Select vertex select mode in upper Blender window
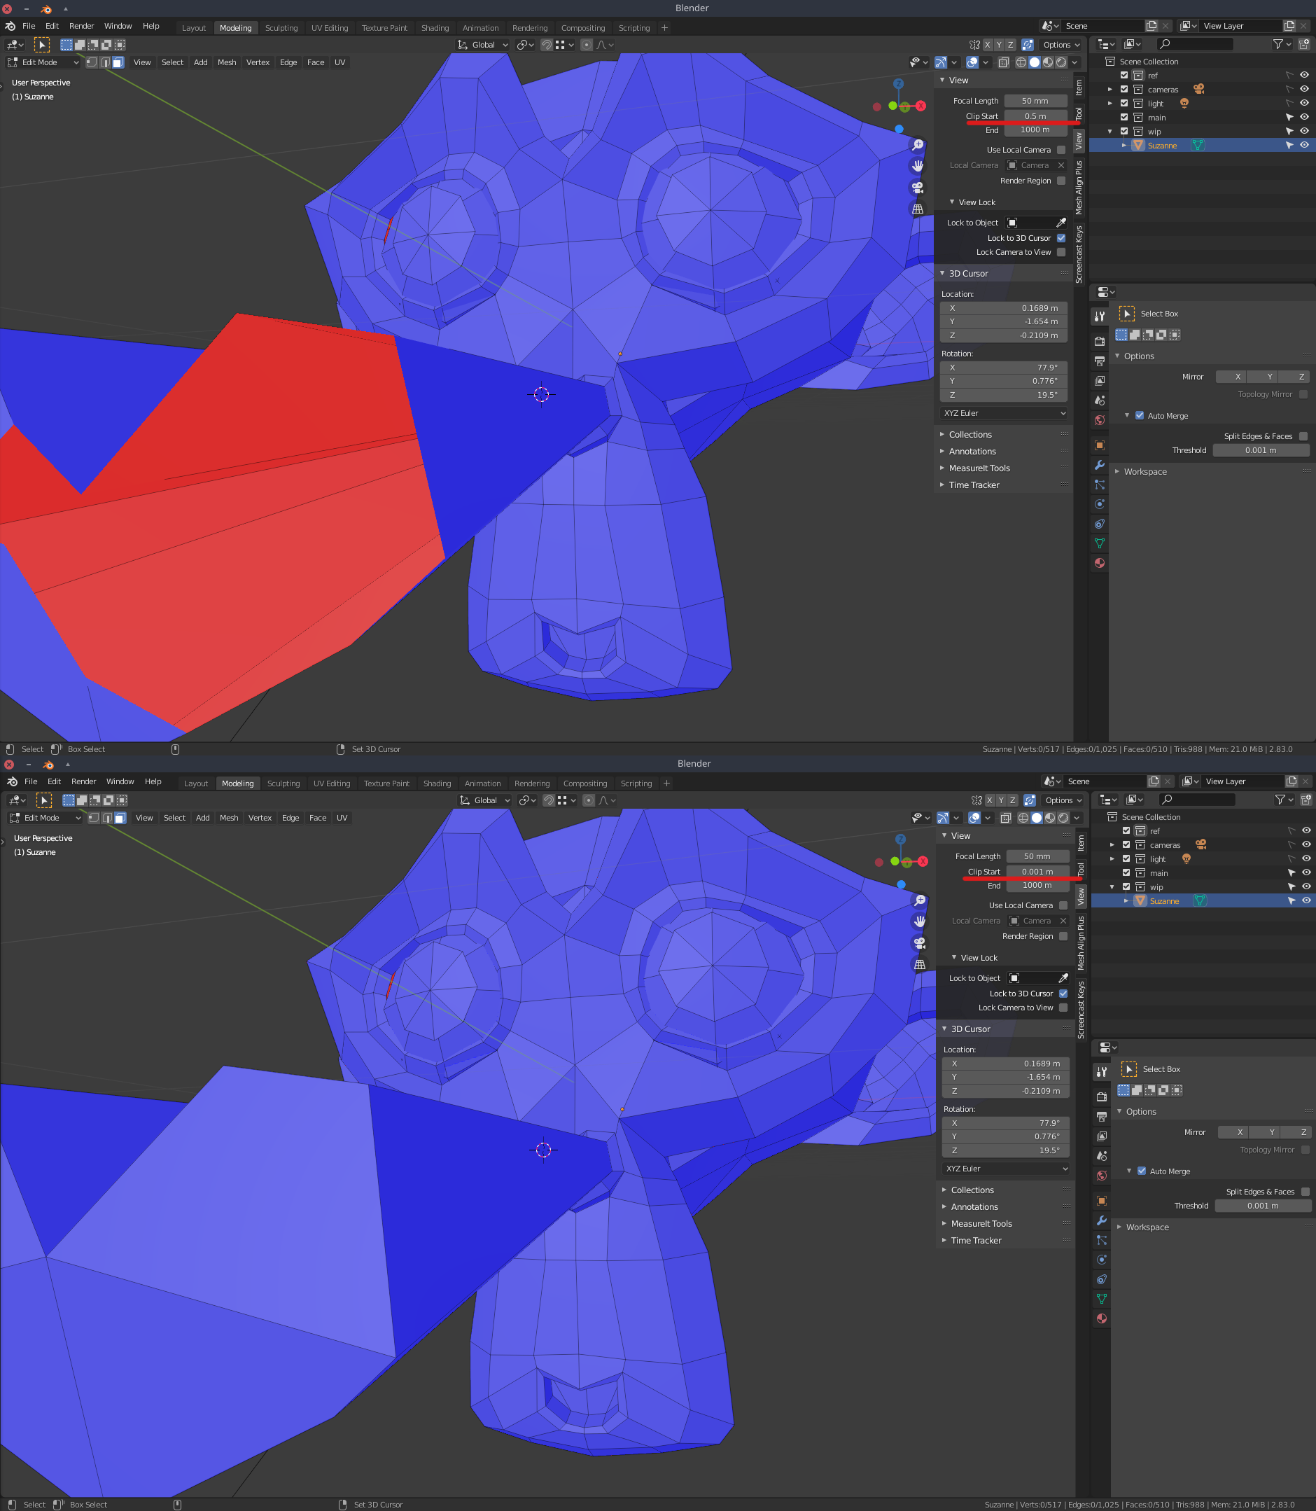 pyautogui.click(x=92, y=62)
